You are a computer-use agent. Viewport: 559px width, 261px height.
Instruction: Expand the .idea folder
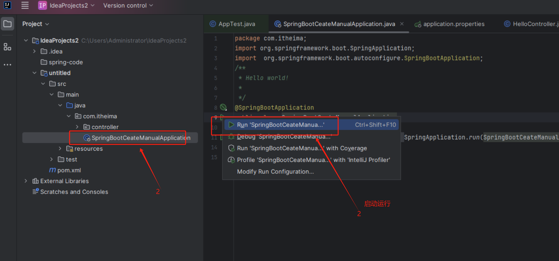click(x=35, y=51)
